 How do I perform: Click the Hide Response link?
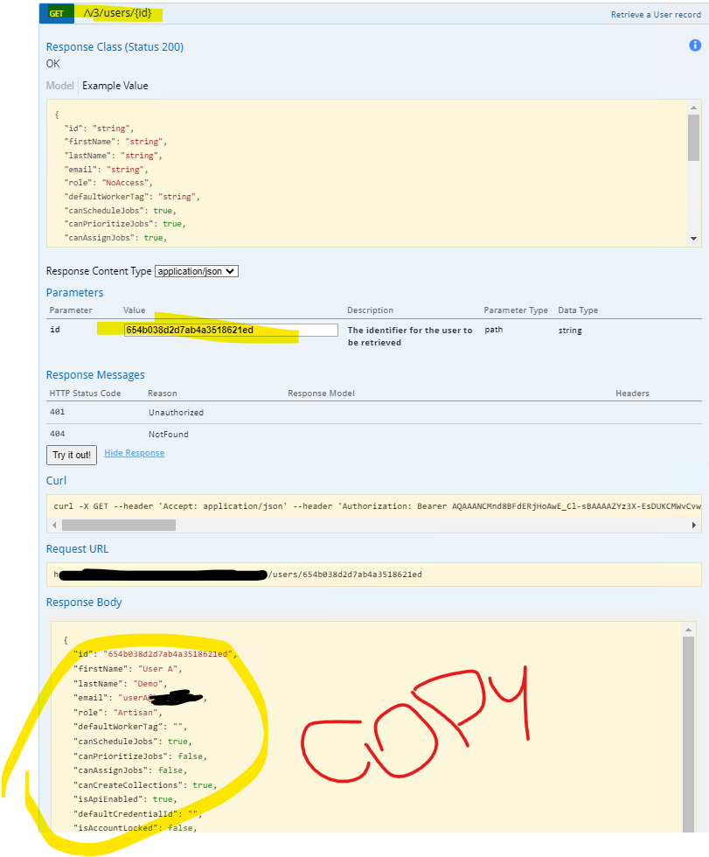tap(134, 452)
